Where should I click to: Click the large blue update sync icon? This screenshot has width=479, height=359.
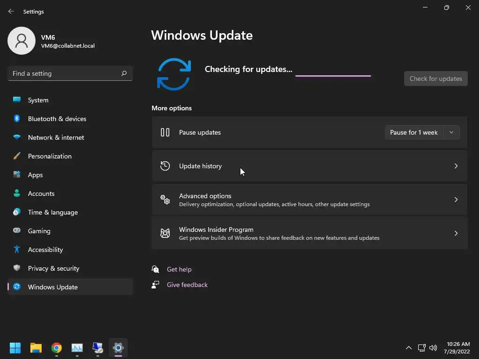point(174,74)
